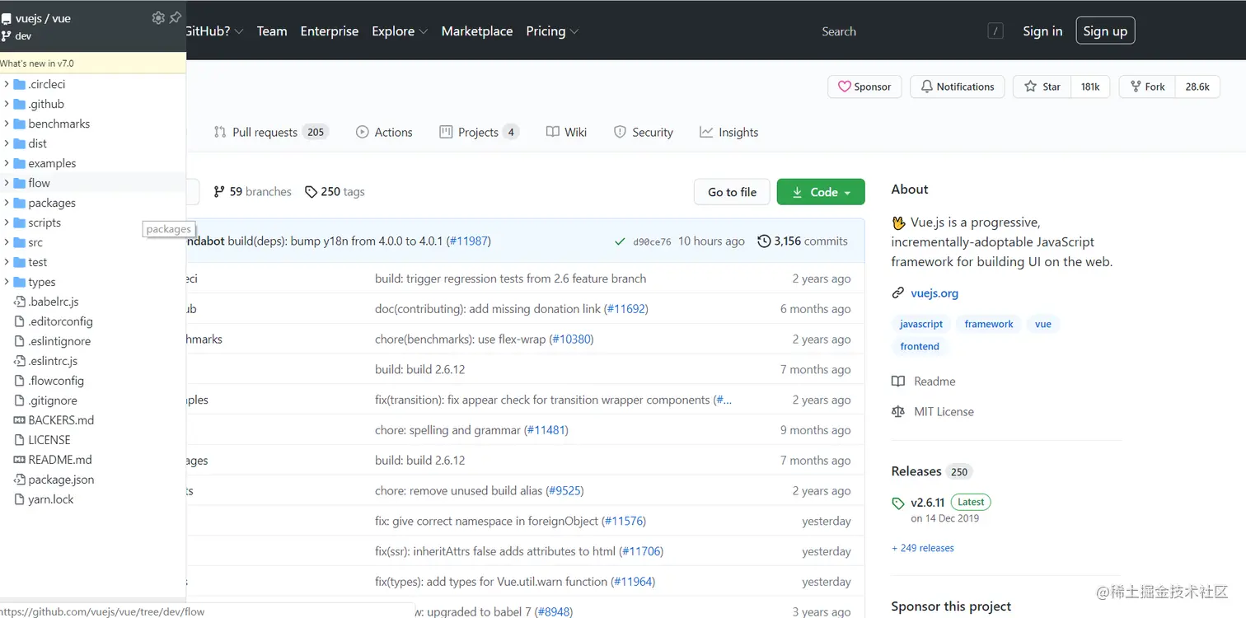1246x618 pixels.
Task: Click the tags icon beside 250 tags
Action: (x=311, y=192)
